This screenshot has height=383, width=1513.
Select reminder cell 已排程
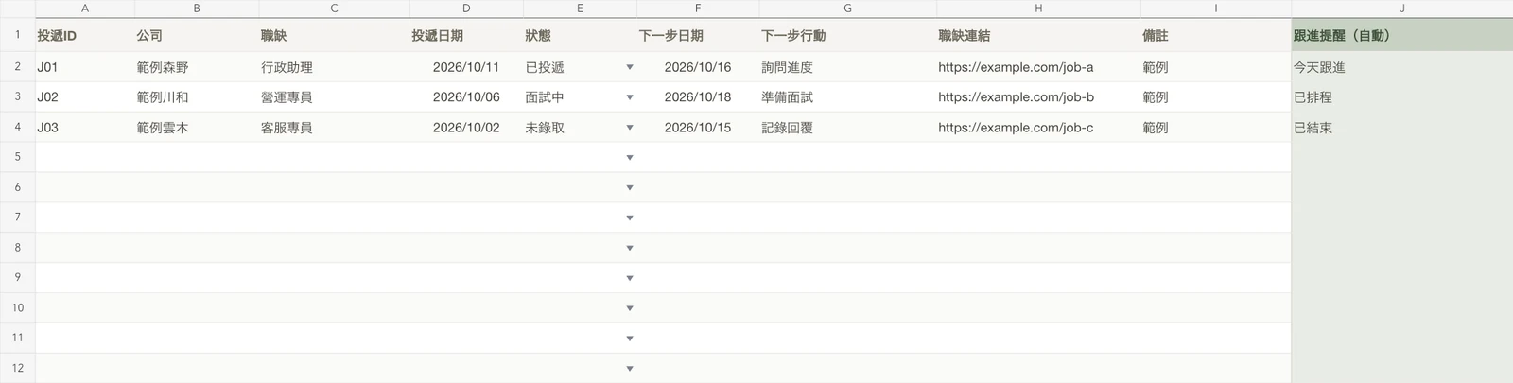[1402, 97]
